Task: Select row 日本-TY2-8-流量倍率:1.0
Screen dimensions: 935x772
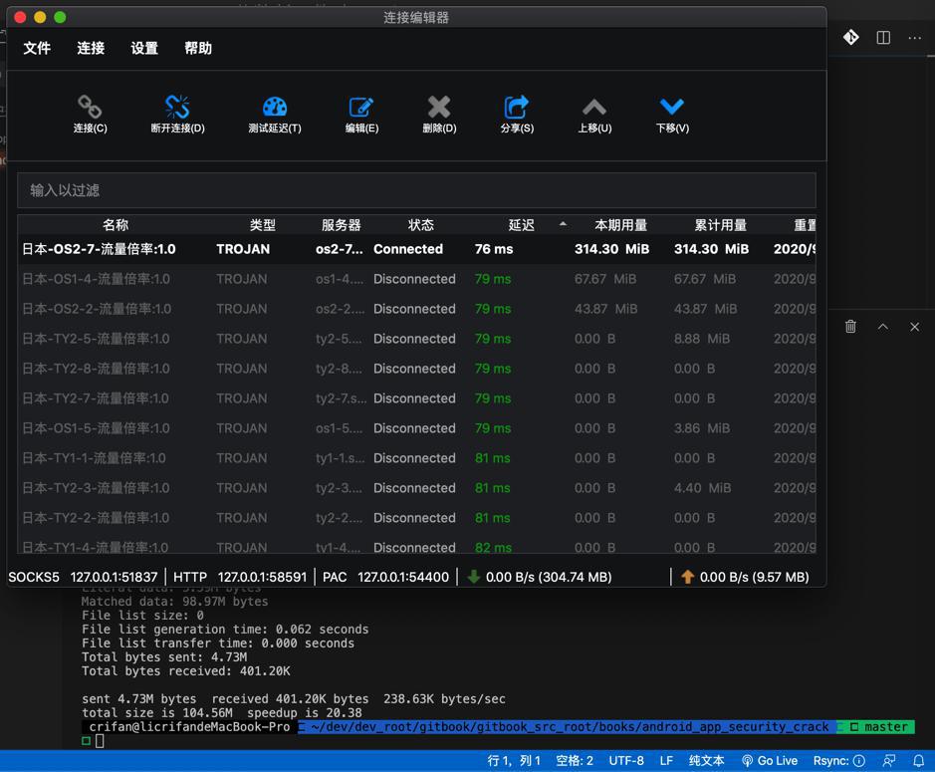Action: pyautogui.click(x=416, y=369)
